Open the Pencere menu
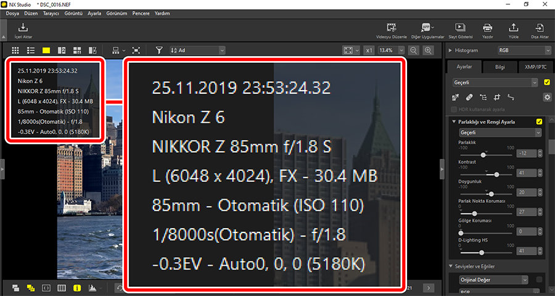Viewport: 555px width, 296px height. click(x=141, y=14)
